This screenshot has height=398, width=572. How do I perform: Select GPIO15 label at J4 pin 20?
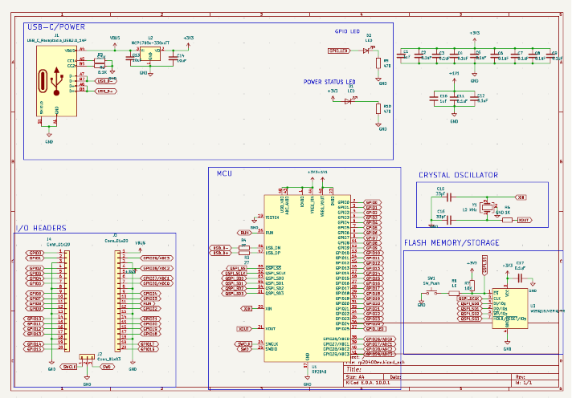click(x=34, y=349)
